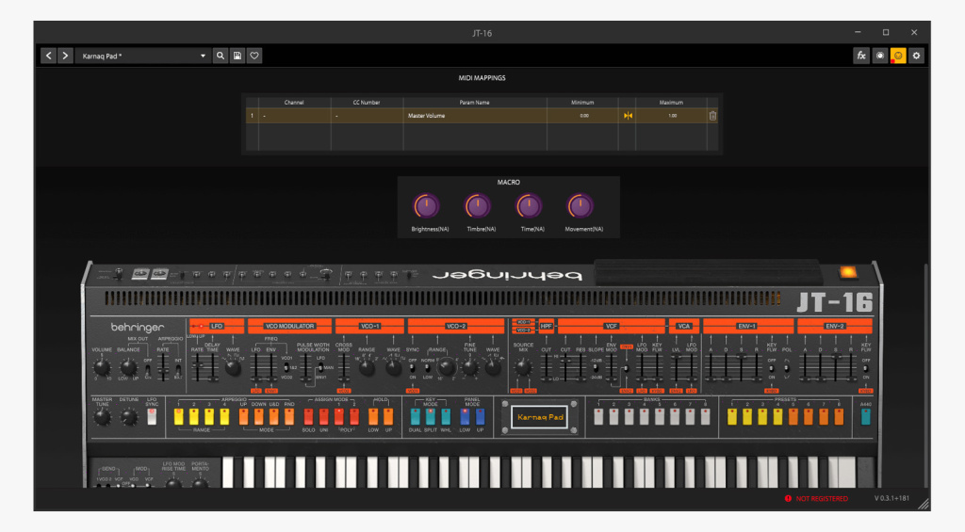The height and width of the screenshot is (532, 965).
Task: Click the MASTER TUNE knob
Action: (x=102, y=417)
